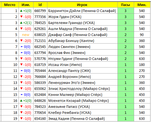Click id cell 629261
Viewport: 151px width, 122px height.
[x=40, y=29]
